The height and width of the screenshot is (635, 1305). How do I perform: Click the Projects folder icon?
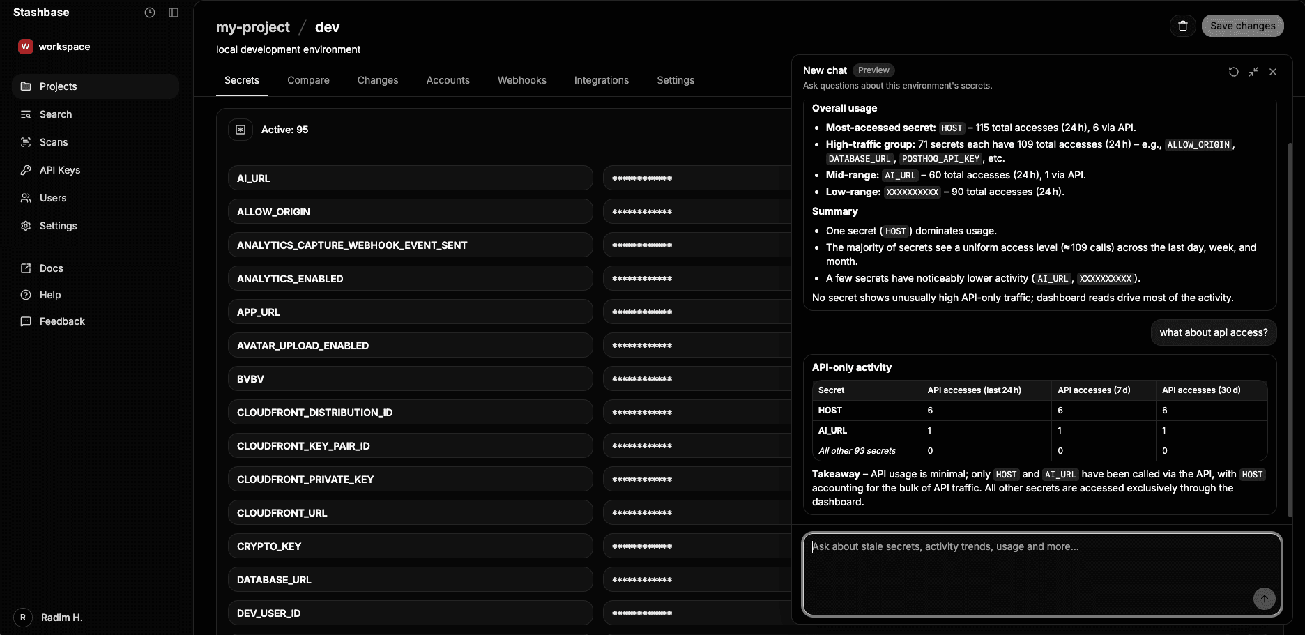click(26, 86)
